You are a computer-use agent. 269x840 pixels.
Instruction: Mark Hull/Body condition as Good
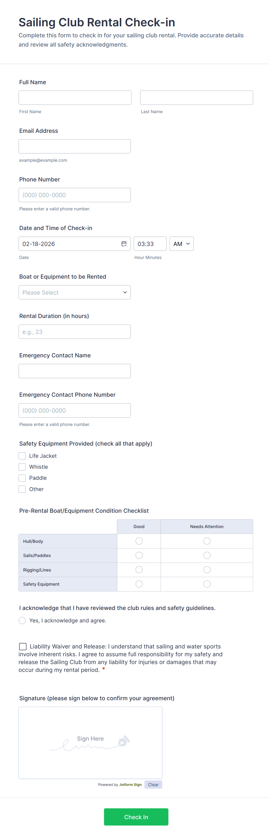(139, 541)
